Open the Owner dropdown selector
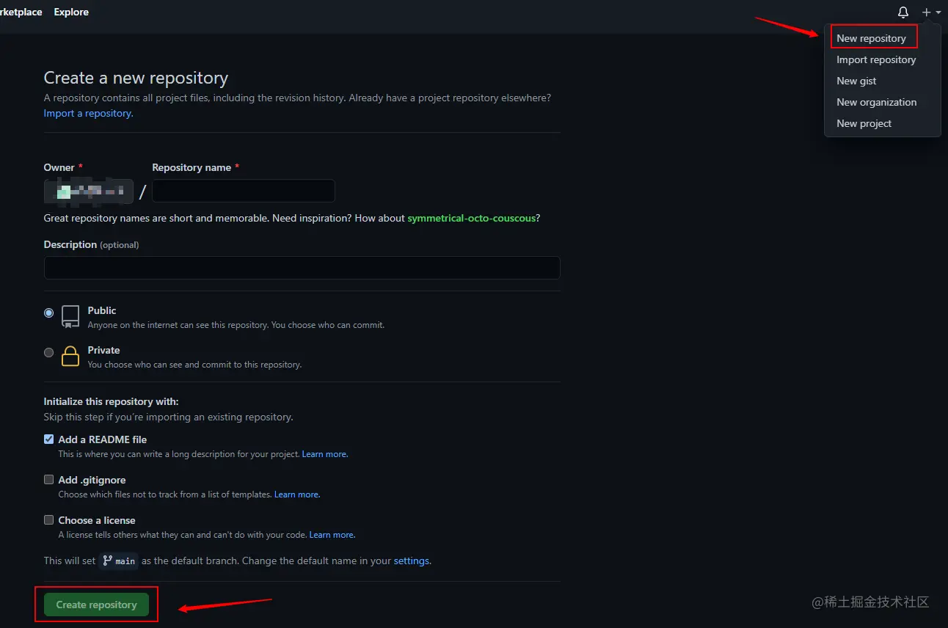This screenshot has height=628, width=948. tap(89, 191)
